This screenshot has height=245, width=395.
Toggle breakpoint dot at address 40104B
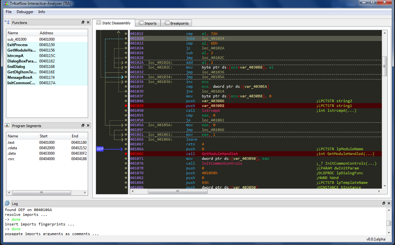pos(126,106)
